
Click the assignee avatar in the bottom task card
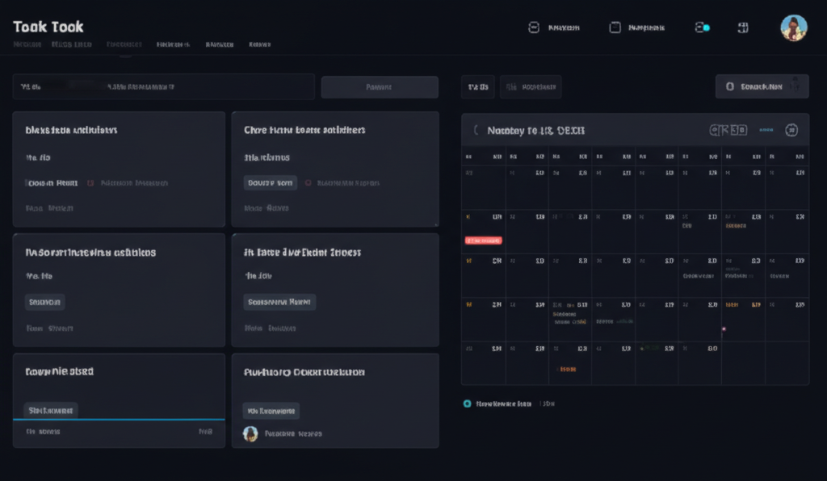click(250, 433)
